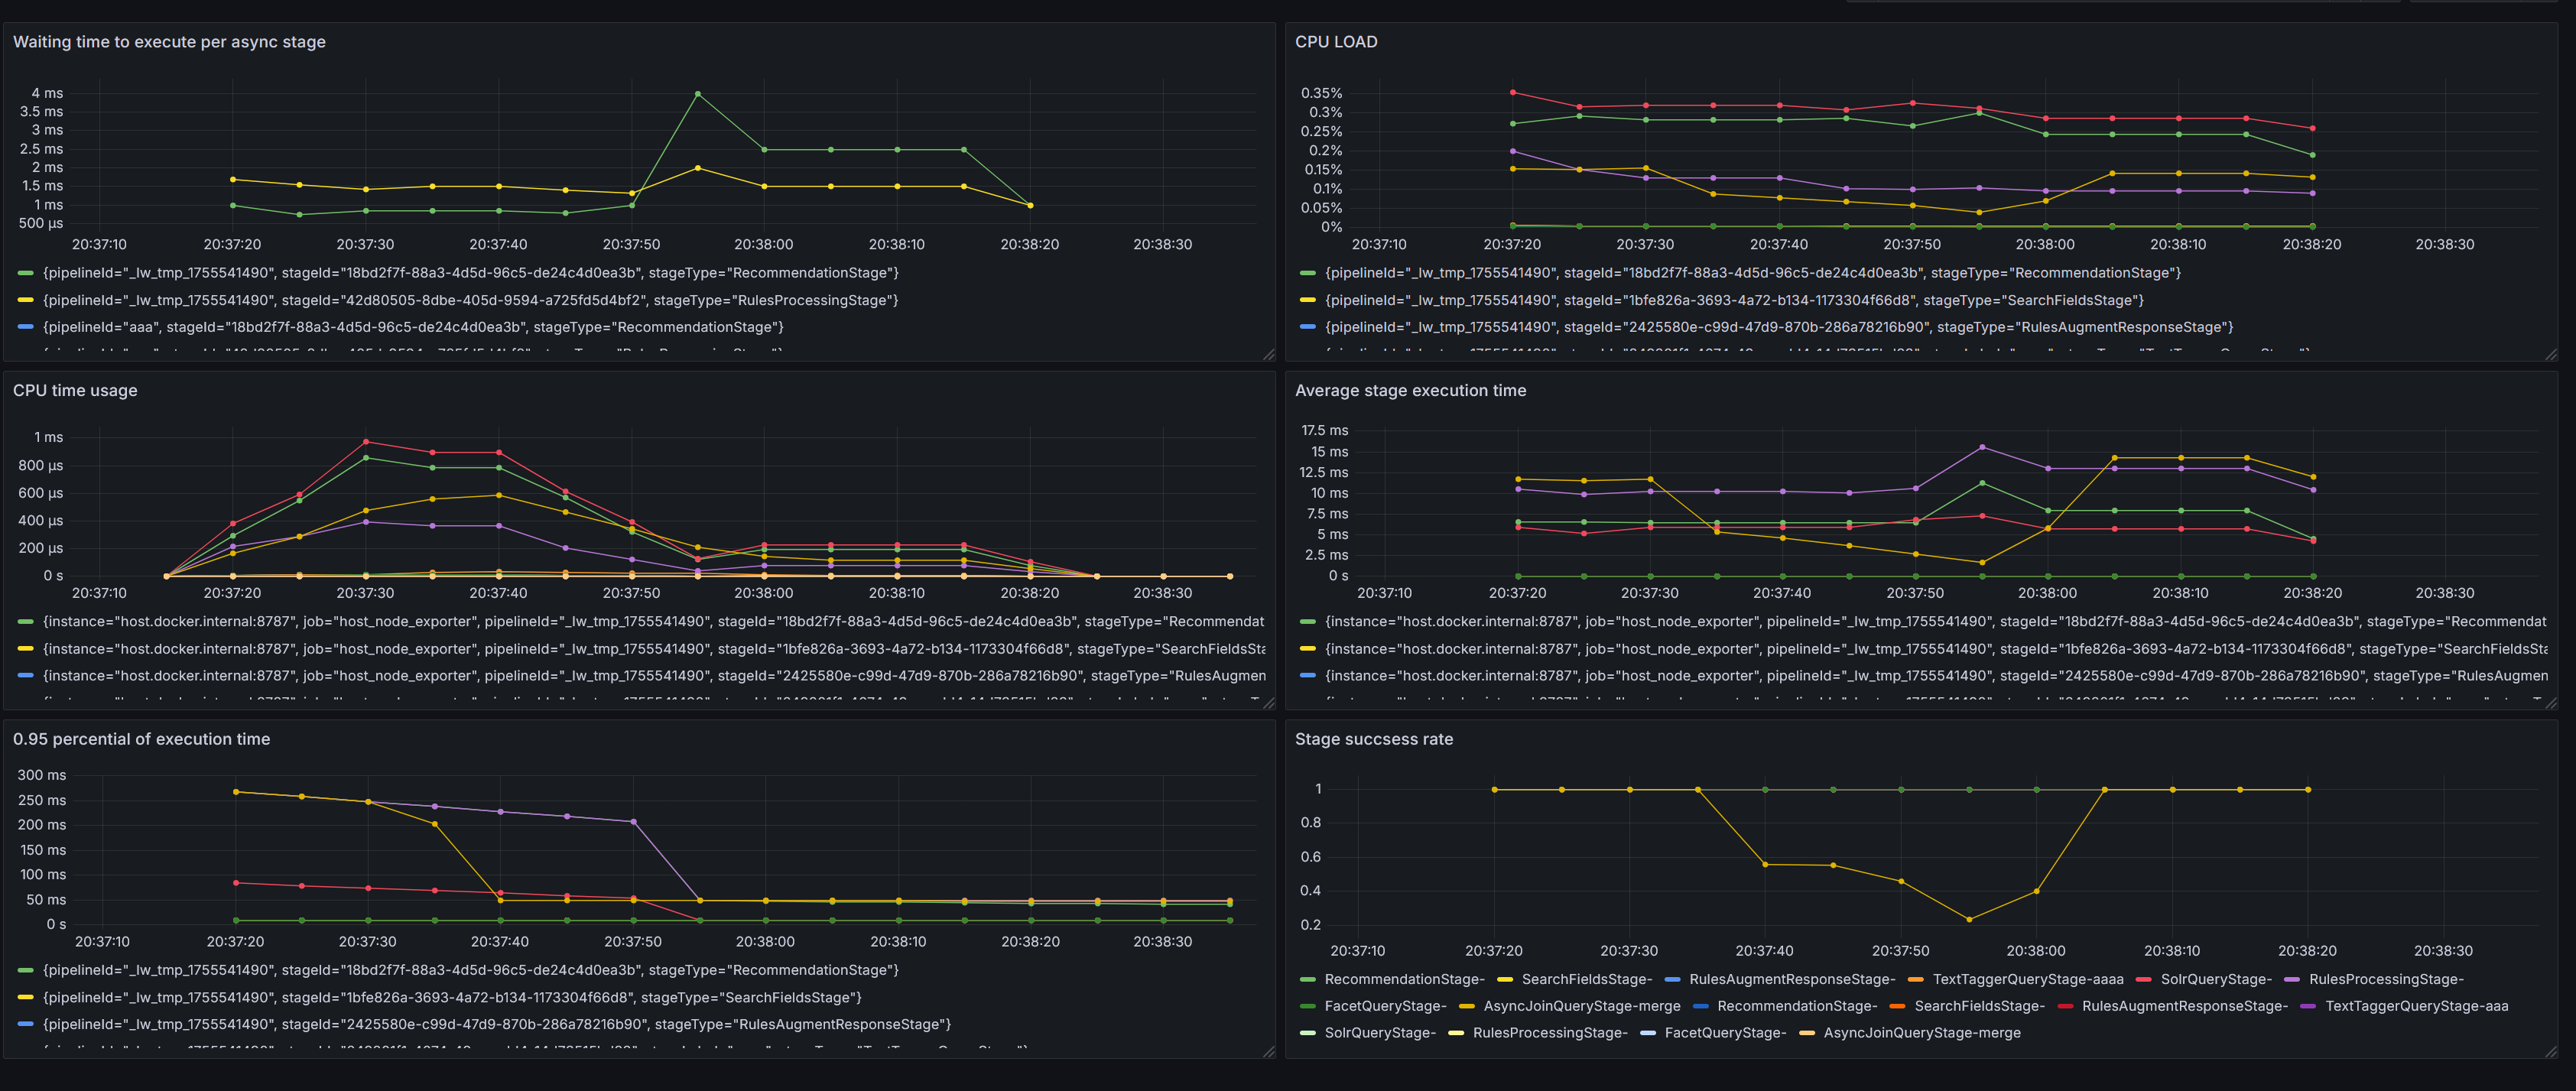This screenshot has height=1091, width=2576.
Task: Click the RecommendationStage legend entry in the 0.95 percentile panel
Action: [x=470, y=969]
